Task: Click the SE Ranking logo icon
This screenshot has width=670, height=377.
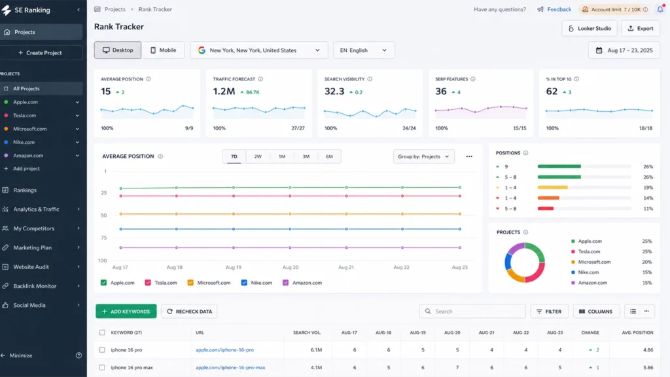Action: tap(7, 10)
